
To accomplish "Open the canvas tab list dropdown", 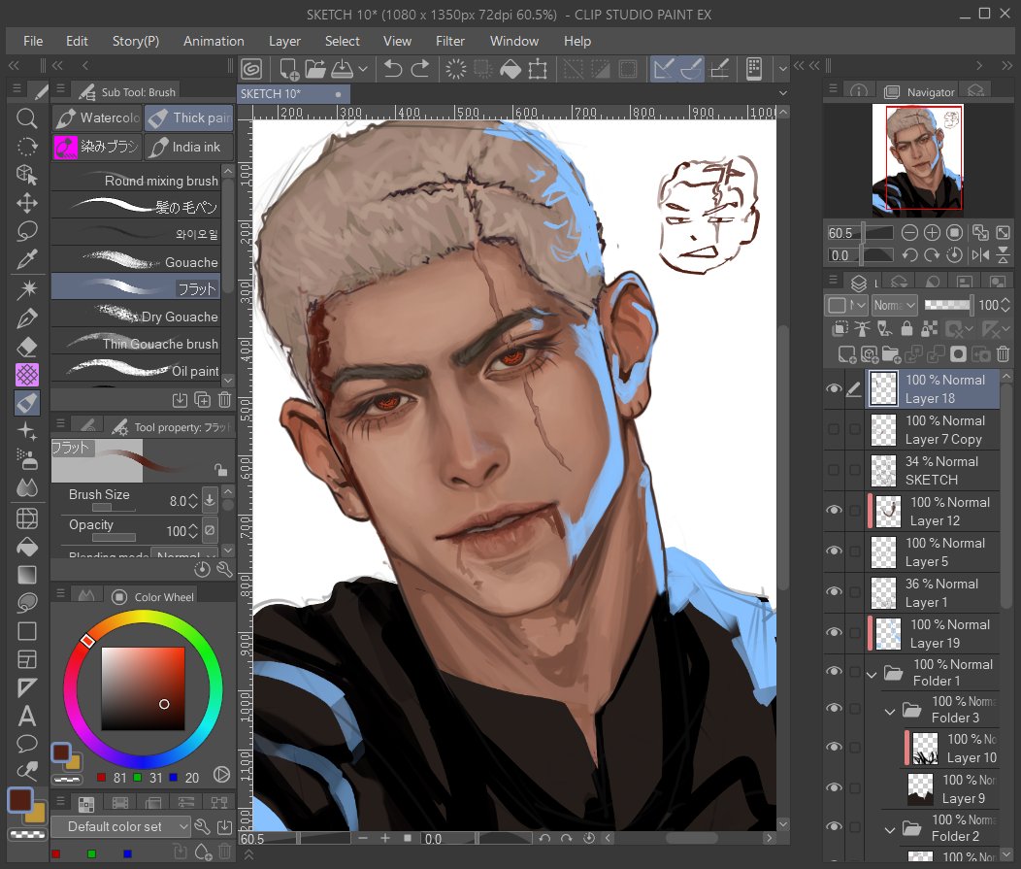I will [783, 93].
